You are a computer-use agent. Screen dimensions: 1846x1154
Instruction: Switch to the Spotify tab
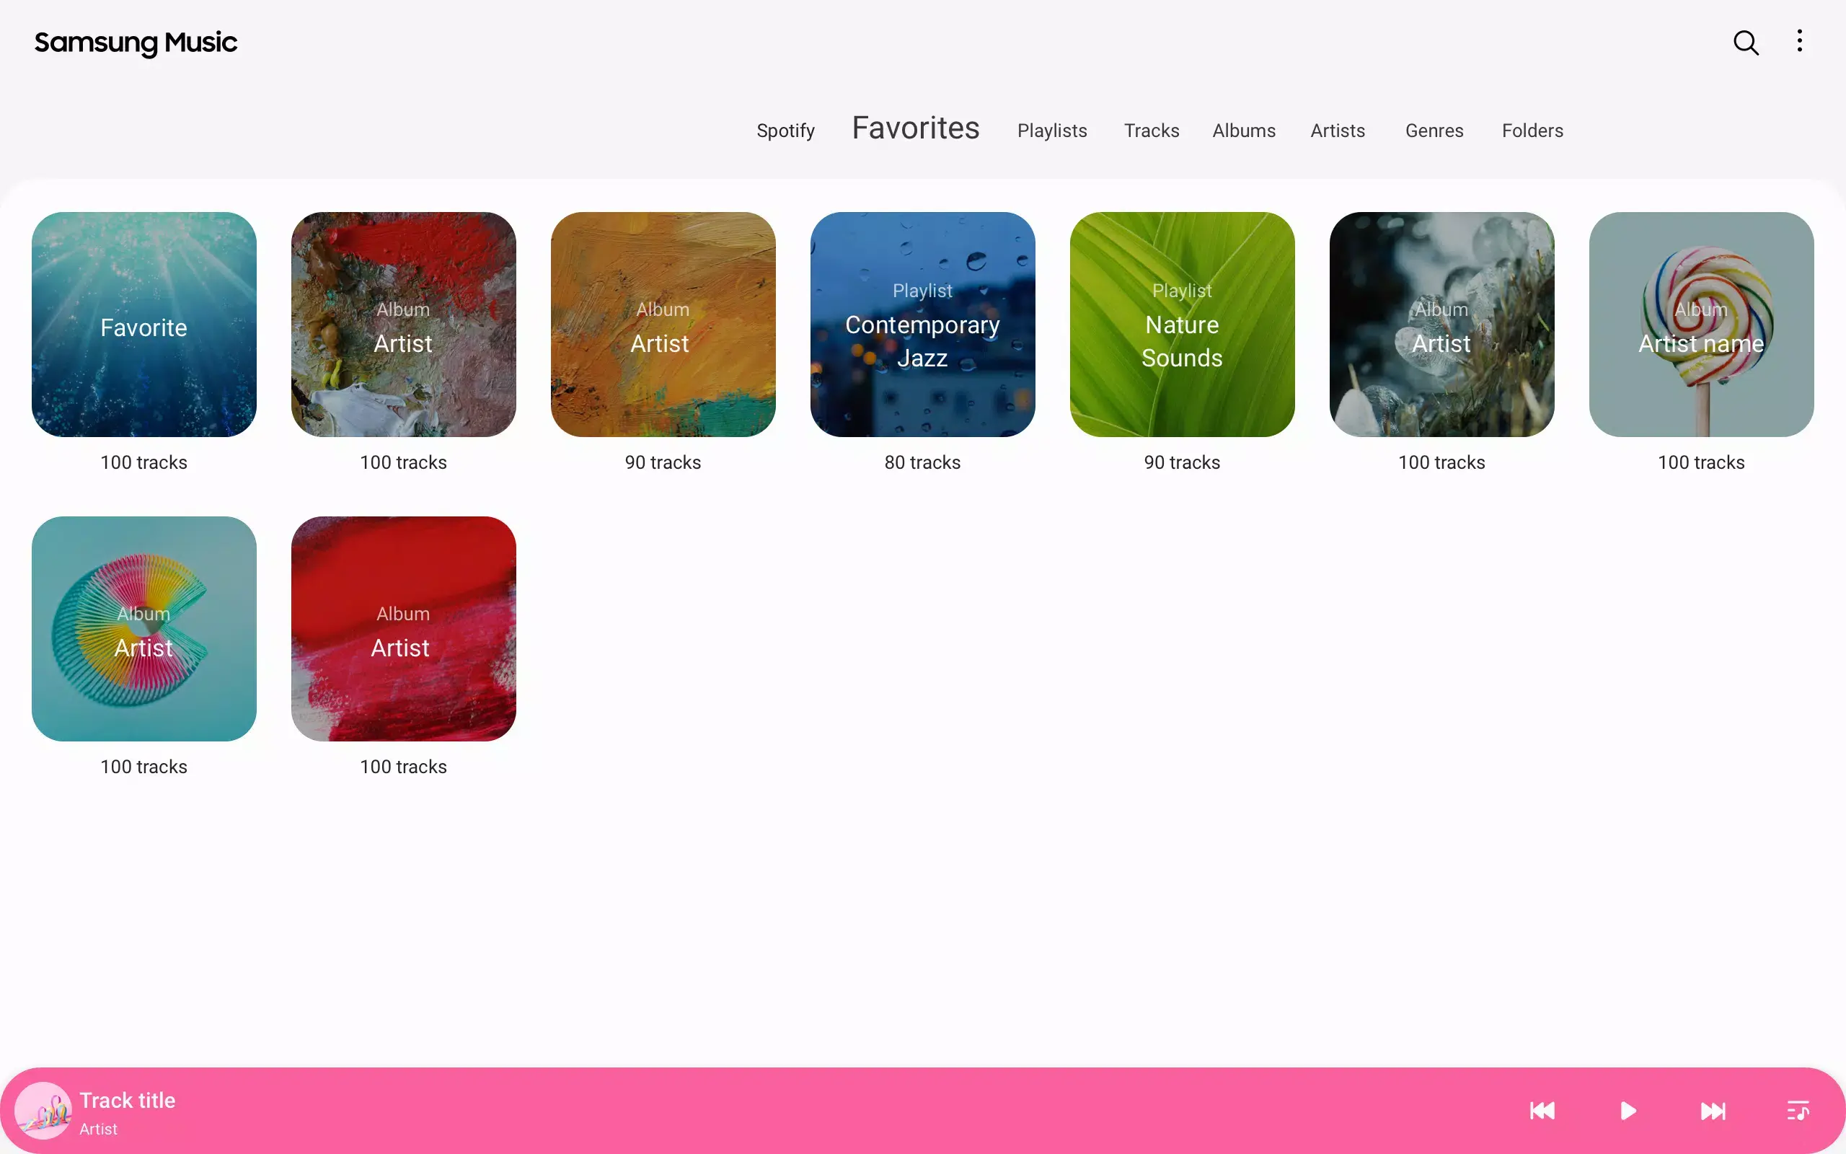tap(786, 131)
